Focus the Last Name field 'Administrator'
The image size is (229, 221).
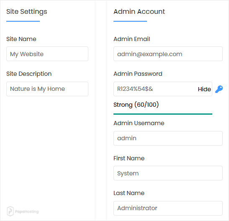168,208
